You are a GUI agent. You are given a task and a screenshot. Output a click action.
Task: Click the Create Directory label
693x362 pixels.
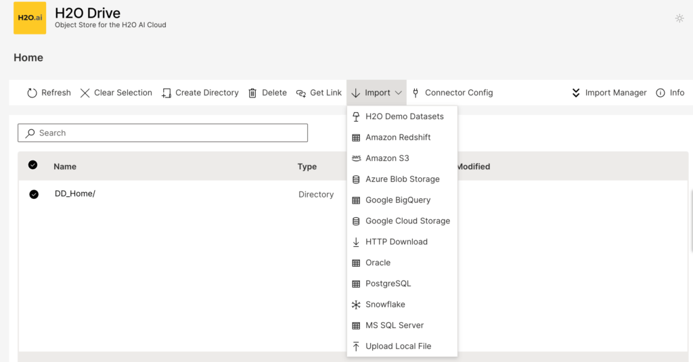207,93
